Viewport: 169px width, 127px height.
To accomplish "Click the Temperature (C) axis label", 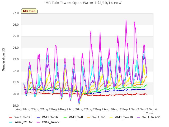I will point(3,60).
